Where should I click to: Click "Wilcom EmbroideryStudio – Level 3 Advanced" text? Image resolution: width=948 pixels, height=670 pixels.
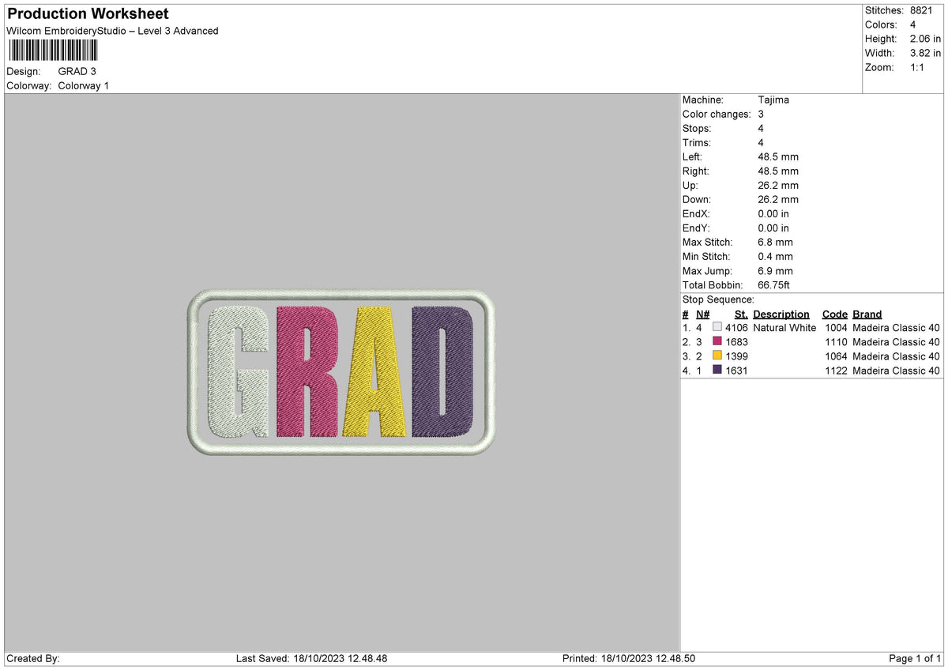pos(112,31)
